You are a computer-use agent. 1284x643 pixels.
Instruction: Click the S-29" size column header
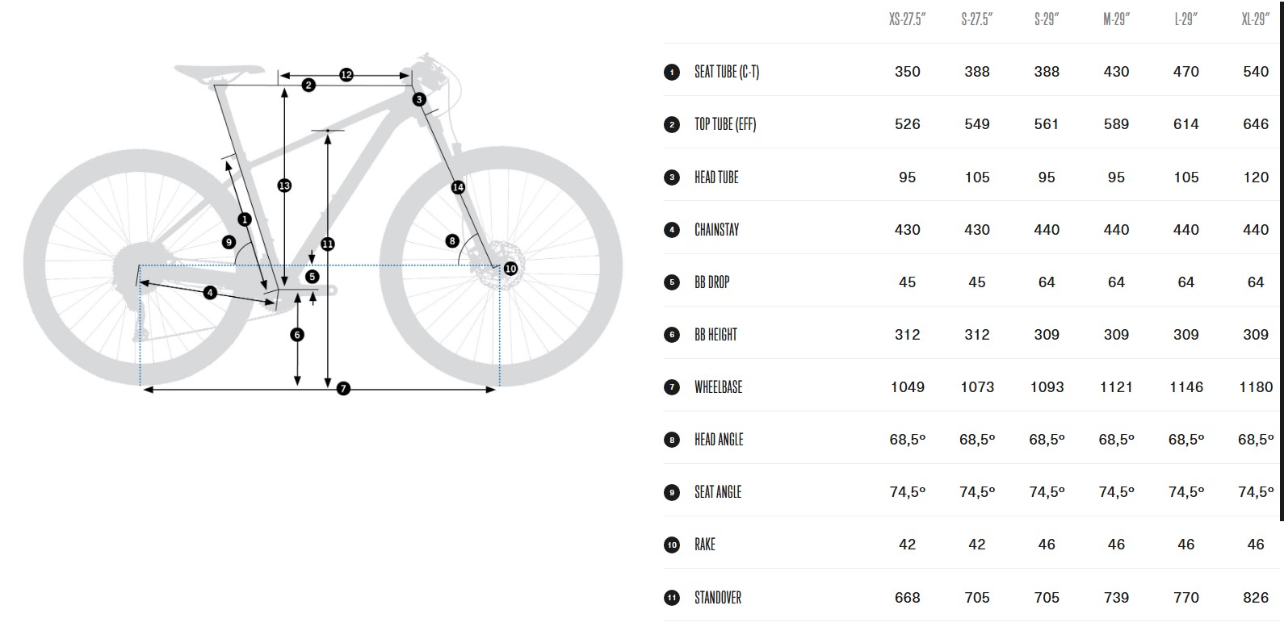point(1046,19)
